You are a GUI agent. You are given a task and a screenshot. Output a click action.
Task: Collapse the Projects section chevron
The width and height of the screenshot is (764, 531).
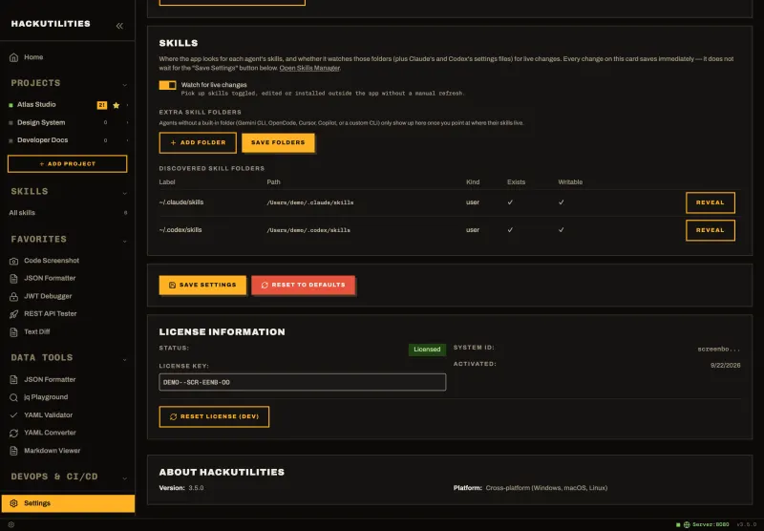click(x=124, y=85)
